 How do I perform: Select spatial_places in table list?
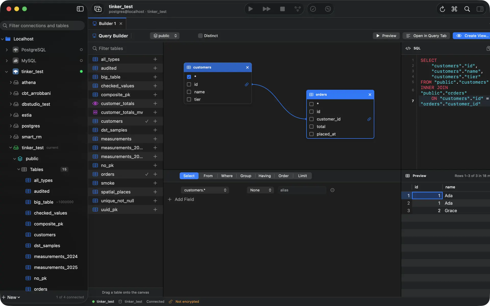pyautogui.click(x=126, y=192)
